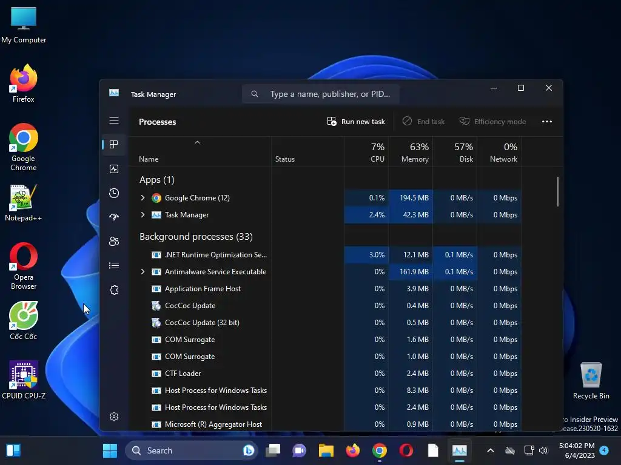Open the Performance page icon in sidebar
The height and width of the screenshot is (465, 621).
pyautogui.click(x=114, y=170)
